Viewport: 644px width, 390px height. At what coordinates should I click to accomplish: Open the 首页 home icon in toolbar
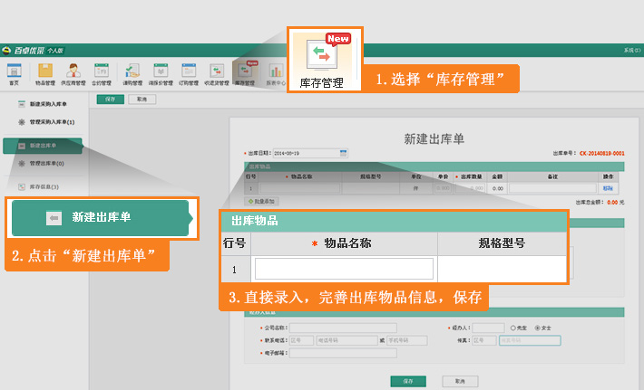(14, 72)
